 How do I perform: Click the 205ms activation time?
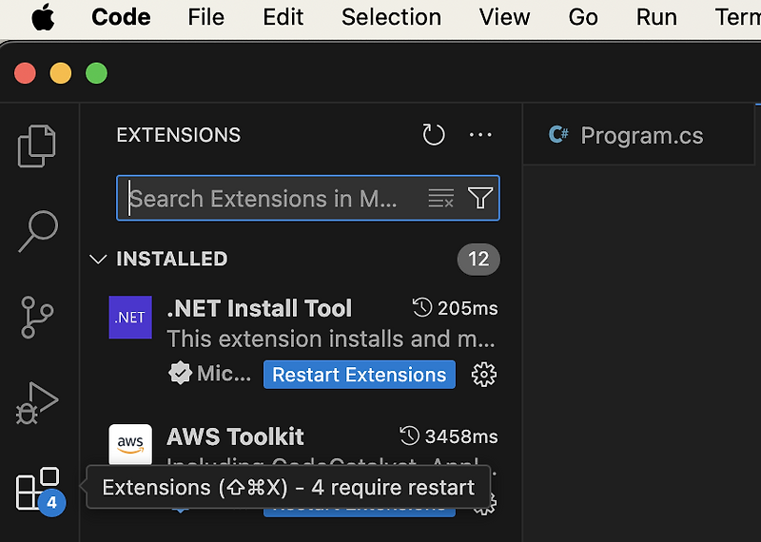(x=456, y=308)
